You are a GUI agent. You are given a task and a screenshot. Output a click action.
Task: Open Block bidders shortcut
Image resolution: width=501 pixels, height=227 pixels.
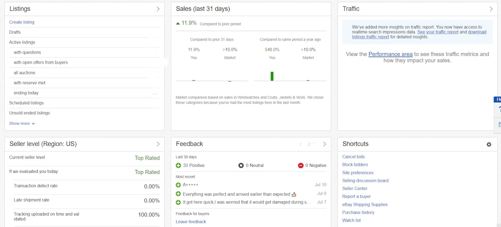coord(355,165)
